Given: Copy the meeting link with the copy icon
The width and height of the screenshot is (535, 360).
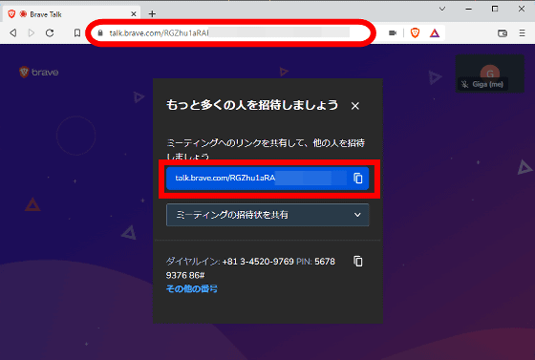Looking at the screenshot, I should (x=358, y=178).
